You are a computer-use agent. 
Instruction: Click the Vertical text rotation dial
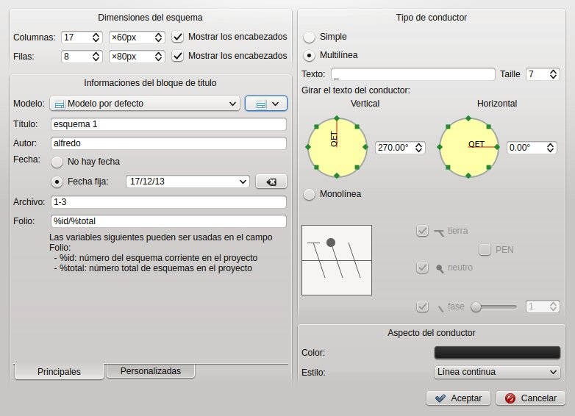pyautogui.click(x=337, y=147)
